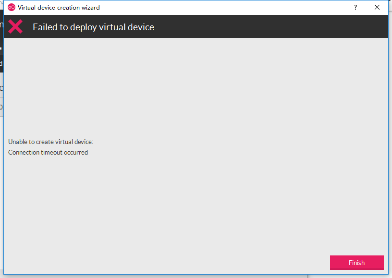Image resolution: width=392 pixels, height=278 pixels.
Task: Open the wizard's question mark help
Action: (x=355, y=7)
